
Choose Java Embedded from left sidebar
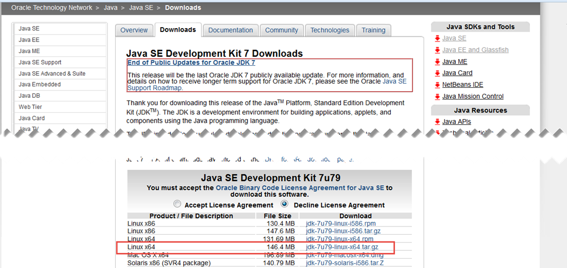click(40, 85)
